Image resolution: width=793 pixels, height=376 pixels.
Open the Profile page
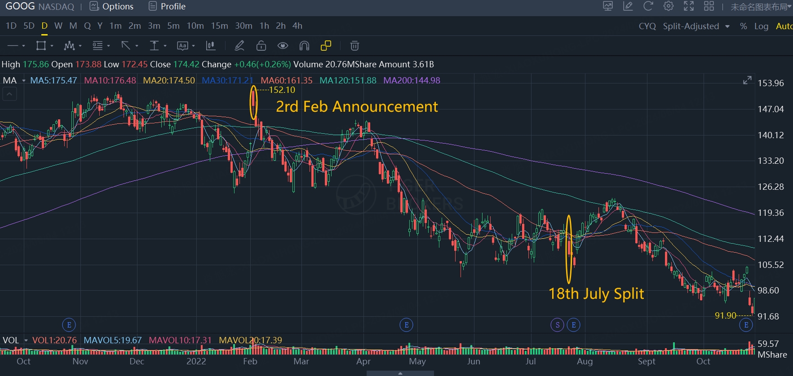(173, 6)
